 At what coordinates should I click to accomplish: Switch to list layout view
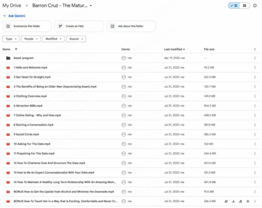pyautogui.click(x=234, y=6)
